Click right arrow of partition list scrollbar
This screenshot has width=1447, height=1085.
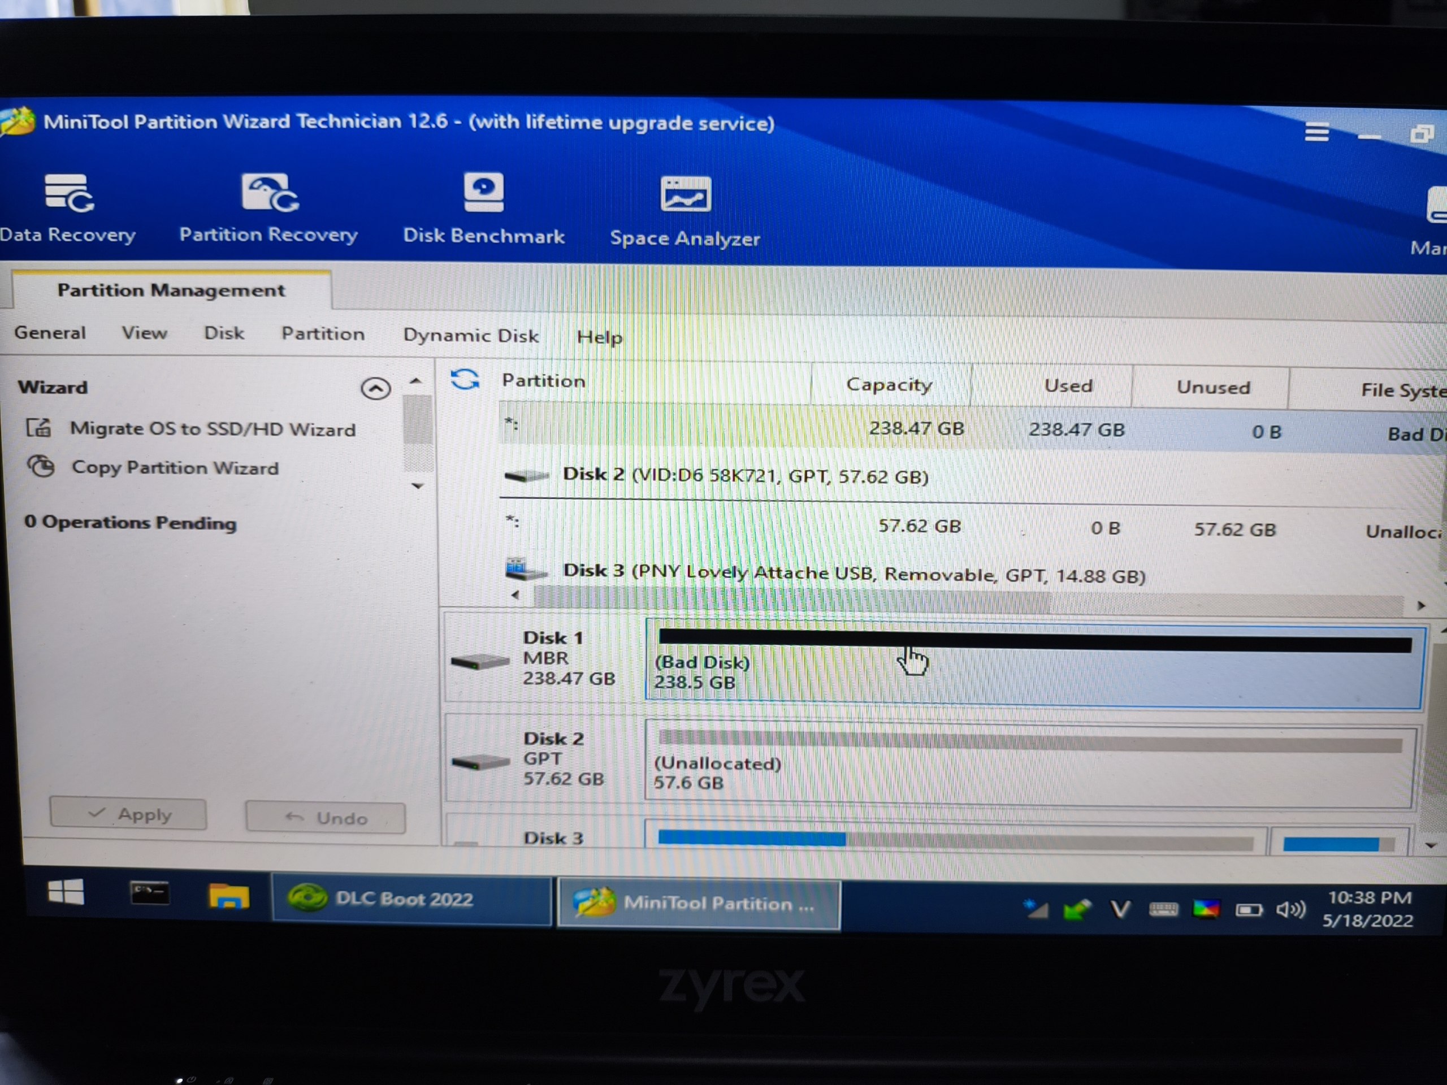pos(1421,606)
